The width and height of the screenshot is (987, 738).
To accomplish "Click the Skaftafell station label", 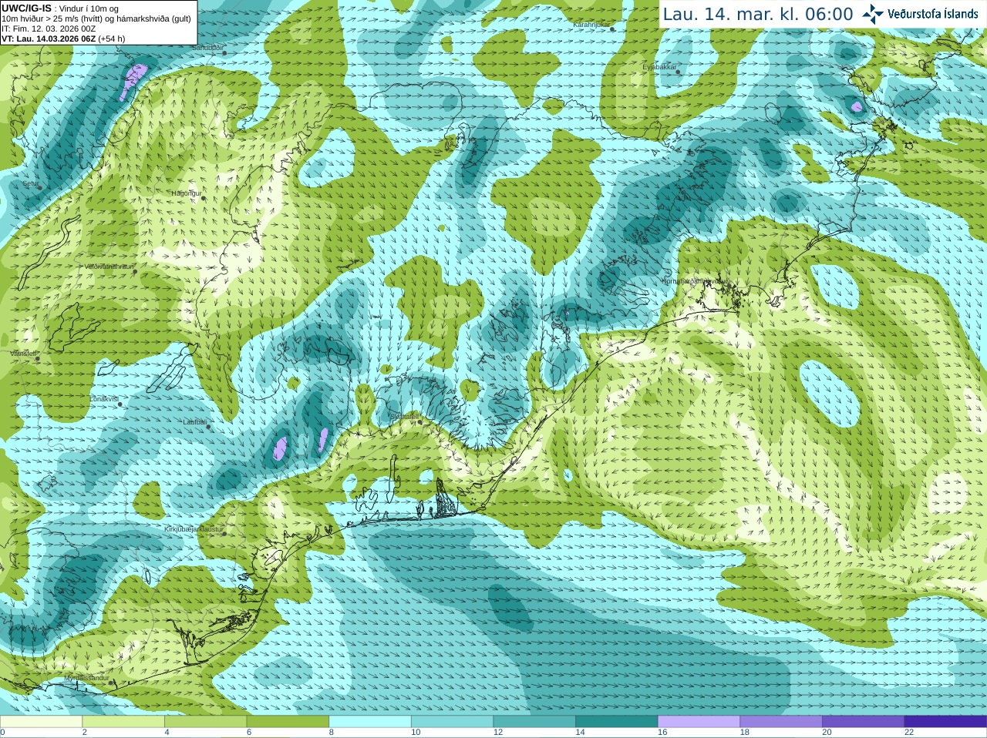I will [403, 417].
